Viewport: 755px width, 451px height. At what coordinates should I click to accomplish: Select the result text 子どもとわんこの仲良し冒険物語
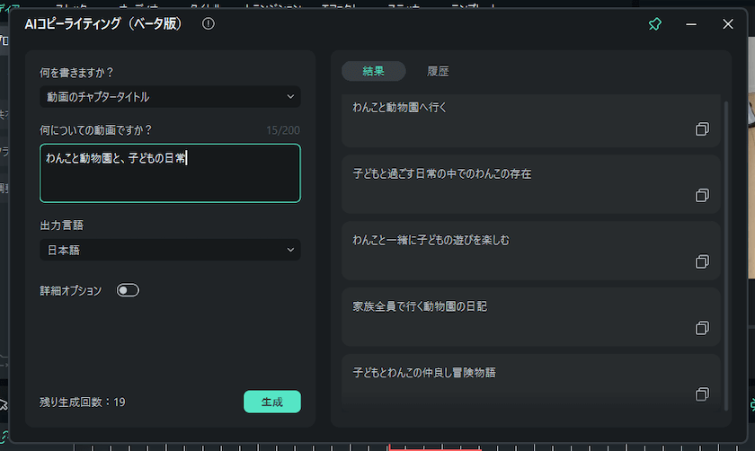click(424, 372)
